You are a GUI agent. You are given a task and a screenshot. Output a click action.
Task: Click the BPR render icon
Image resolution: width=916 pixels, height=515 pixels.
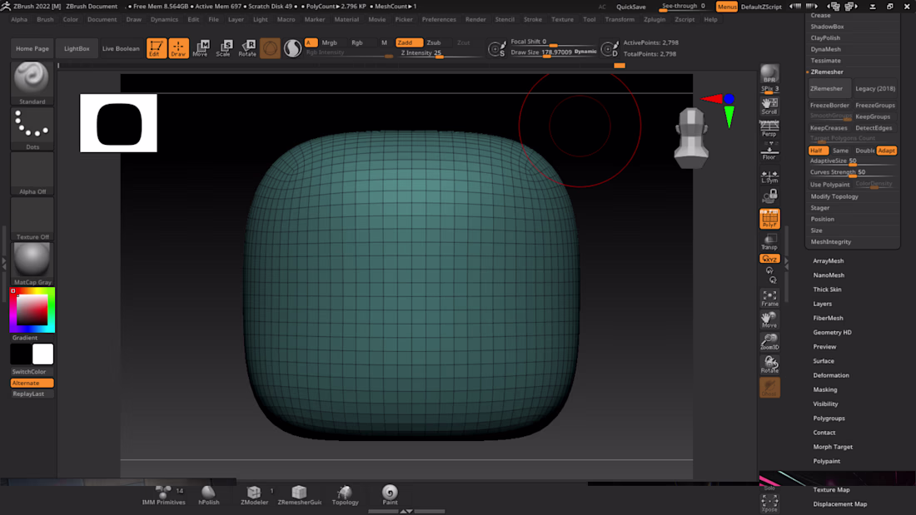[769, 75]
